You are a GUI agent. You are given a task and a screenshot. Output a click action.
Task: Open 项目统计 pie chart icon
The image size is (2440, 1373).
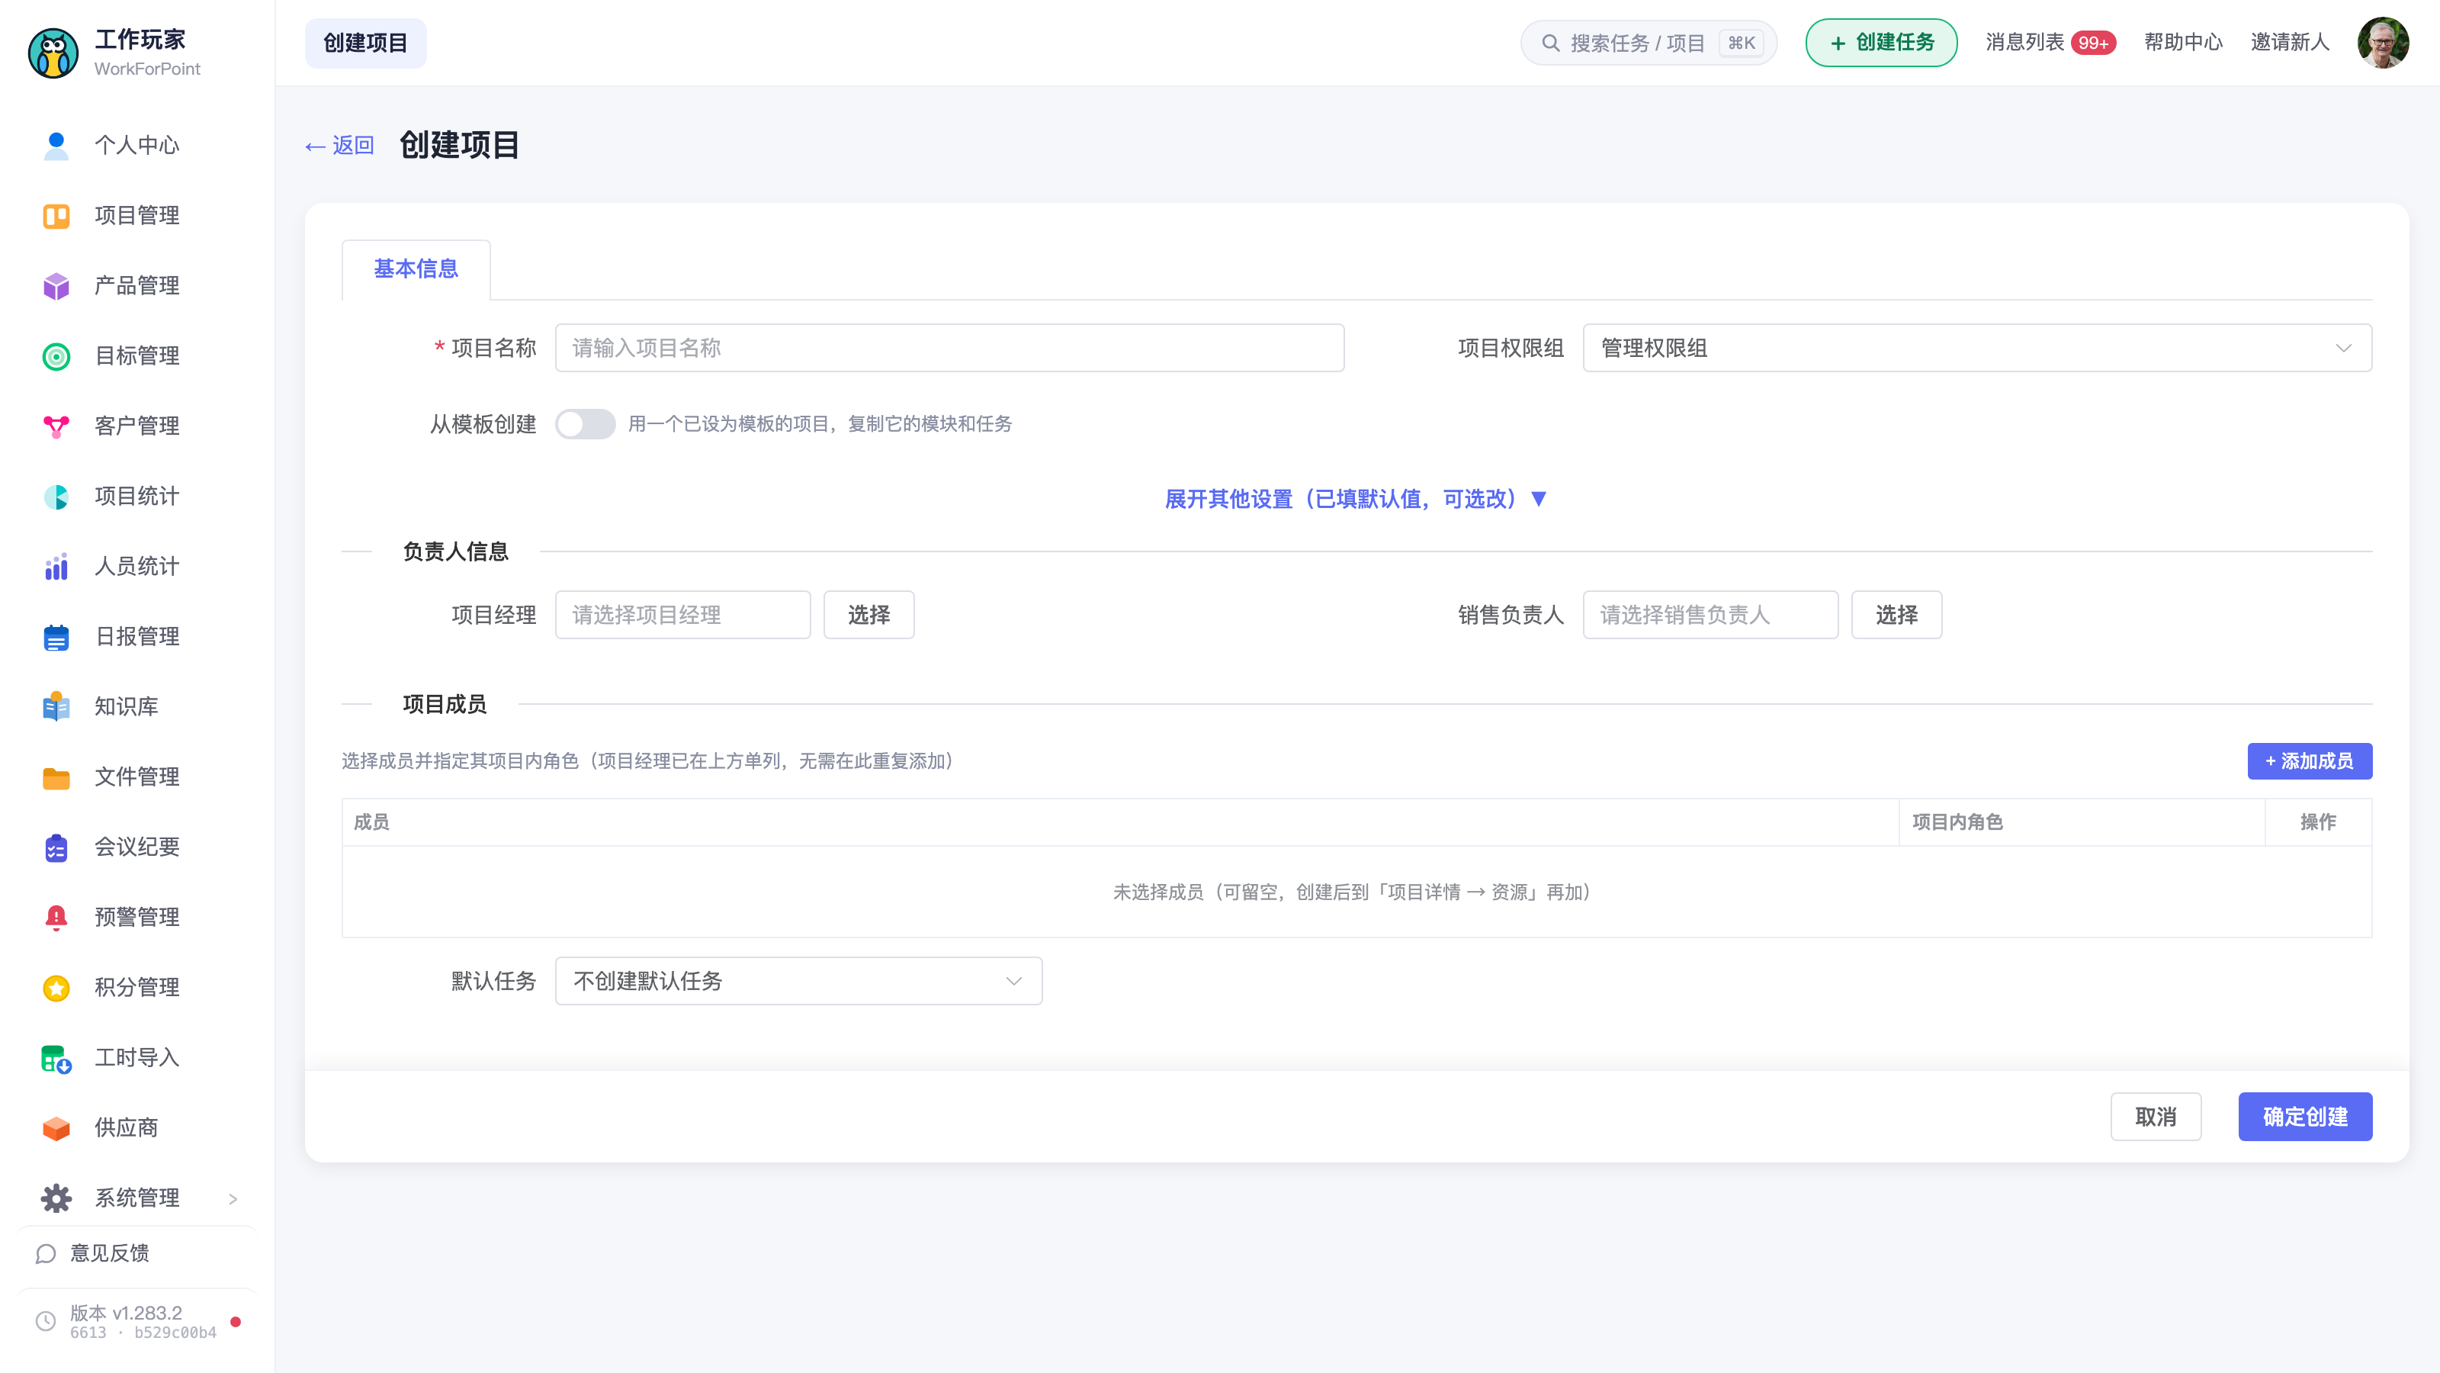pos(56,497)
